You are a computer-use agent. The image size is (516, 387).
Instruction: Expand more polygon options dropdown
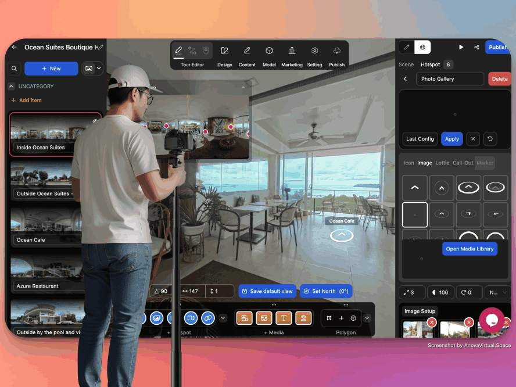(367, 318)
